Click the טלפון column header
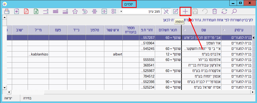 (95, 30)
